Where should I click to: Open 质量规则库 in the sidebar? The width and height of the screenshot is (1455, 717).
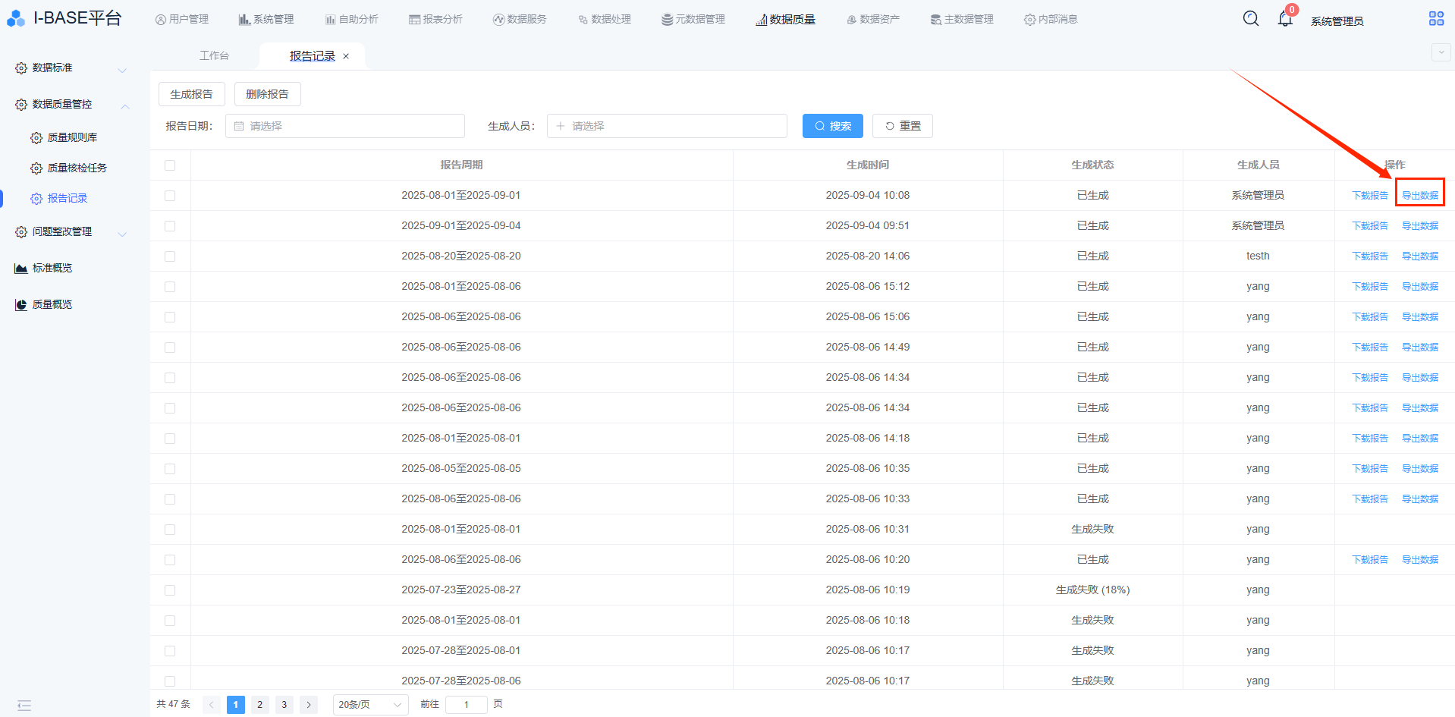coord(72,138)
